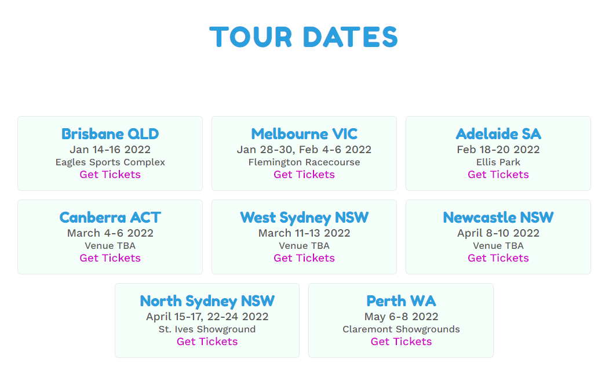This screenshot has width=598, height=366.
Task: Click Get Tickets for Brisbane QLD
Action: coord(110,175)
